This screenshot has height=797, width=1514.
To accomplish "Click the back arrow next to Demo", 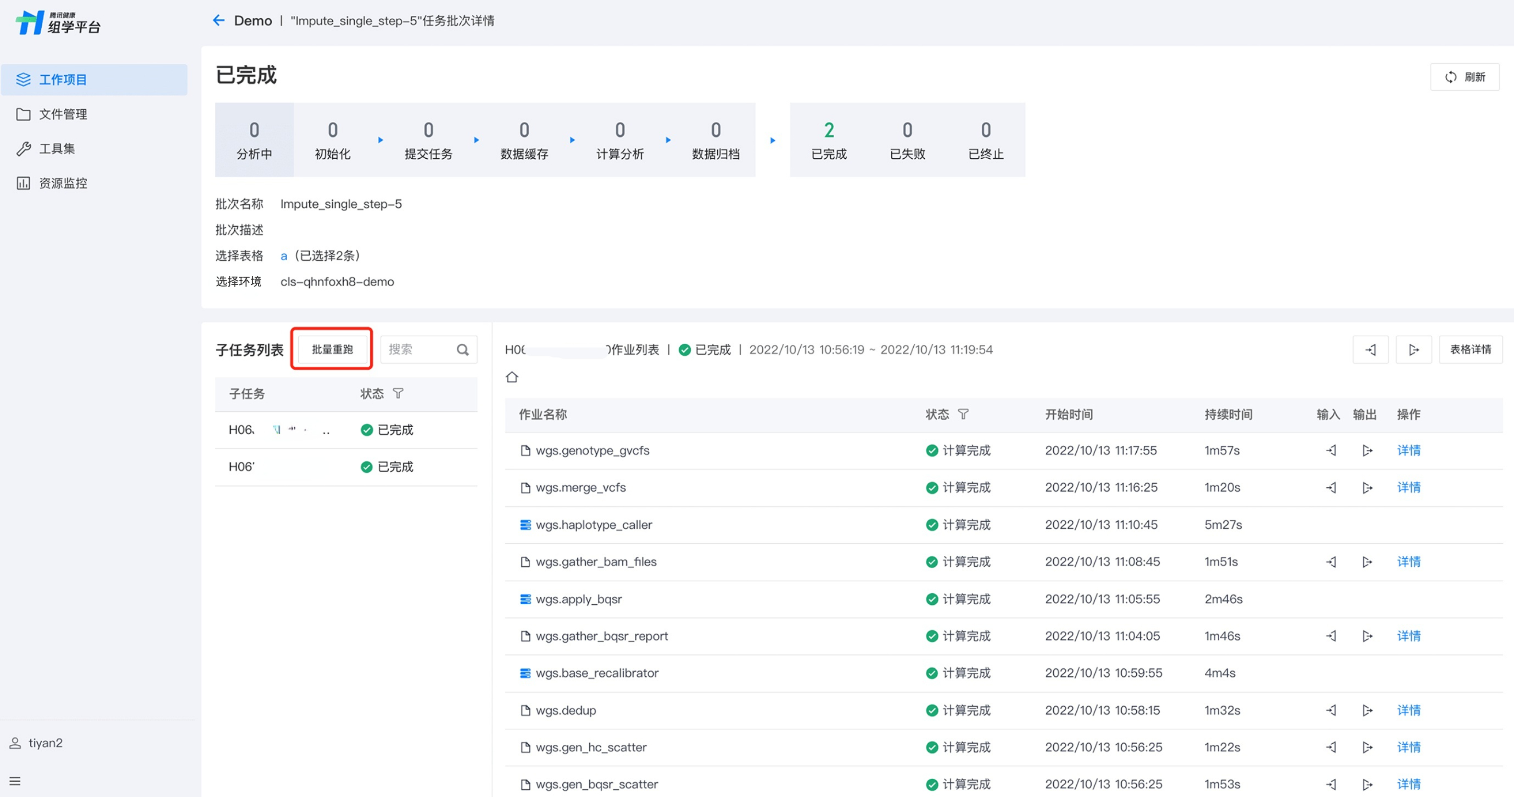I will tap(219, 21).
